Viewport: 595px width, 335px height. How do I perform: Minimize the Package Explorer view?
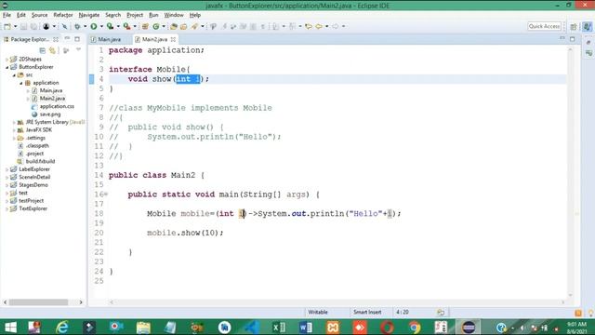[67, 39]
